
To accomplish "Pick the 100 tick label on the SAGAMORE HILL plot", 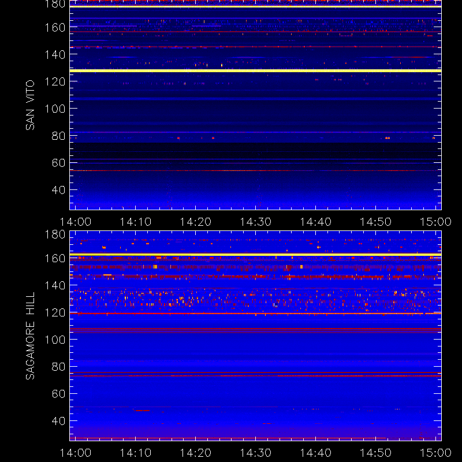I will [55, 340].
